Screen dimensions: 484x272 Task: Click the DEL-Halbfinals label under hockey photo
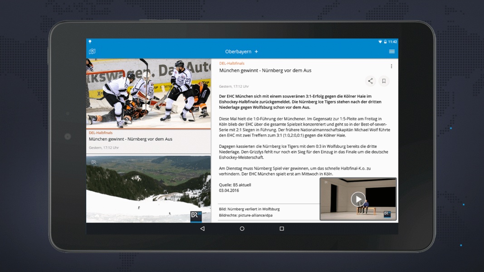(x=101, y=133)
